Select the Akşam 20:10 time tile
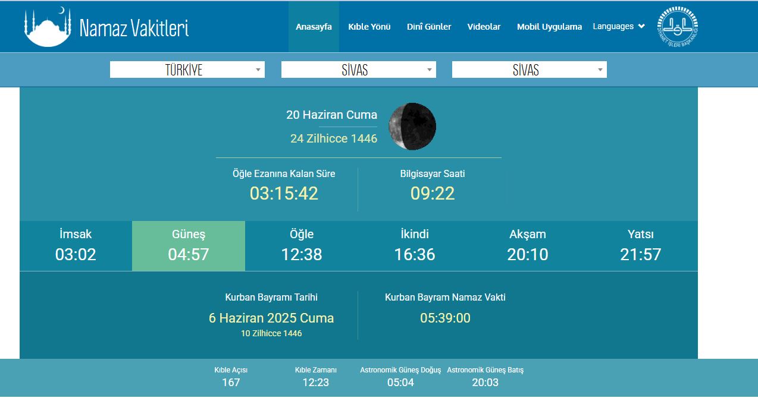Image resolution: width=758 pixels, height=398 pixels. pyautogui.click(x=528, y=246)
